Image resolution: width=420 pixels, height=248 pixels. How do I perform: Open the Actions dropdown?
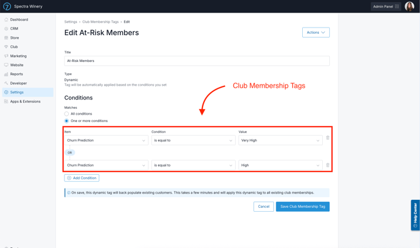316,33
